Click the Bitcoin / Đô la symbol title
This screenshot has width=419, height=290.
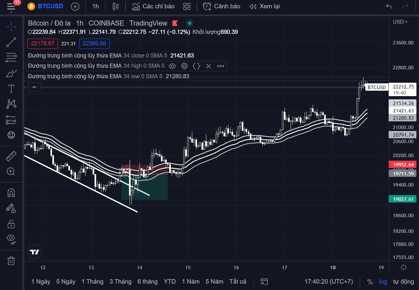[49, 23]
